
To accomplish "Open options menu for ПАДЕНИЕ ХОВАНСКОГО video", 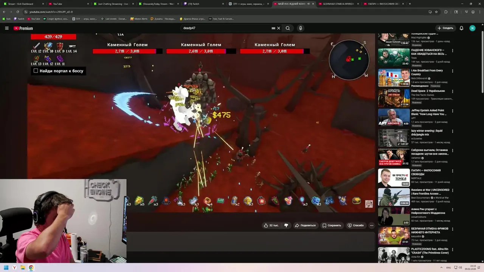I will pos(453,51).
